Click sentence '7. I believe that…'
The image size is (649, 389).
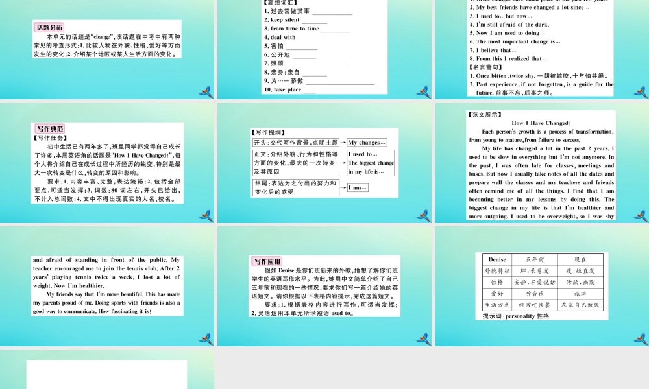pos(493,51)
